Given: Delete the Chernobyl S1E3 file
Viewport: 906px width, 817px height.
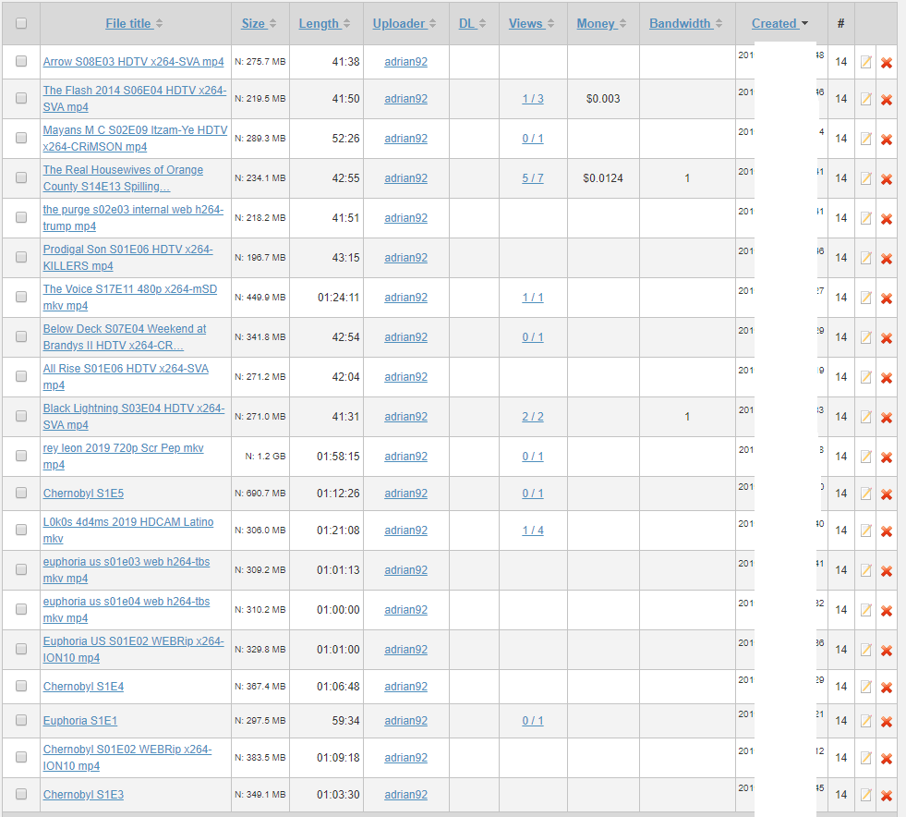Looking at the screenshot, I should click(887, 796).
